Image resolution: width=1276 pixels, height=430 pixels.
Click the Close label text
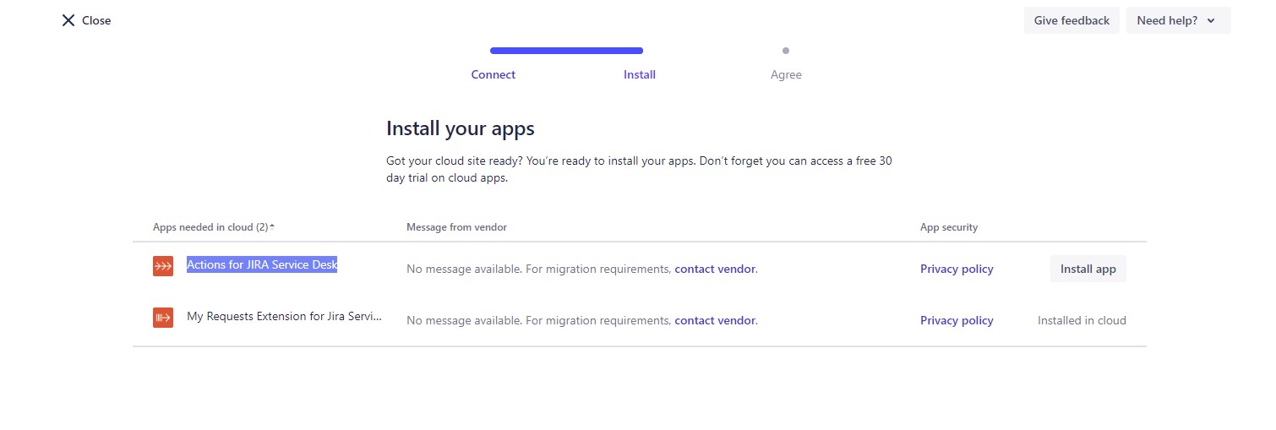(x=96, y=20)
